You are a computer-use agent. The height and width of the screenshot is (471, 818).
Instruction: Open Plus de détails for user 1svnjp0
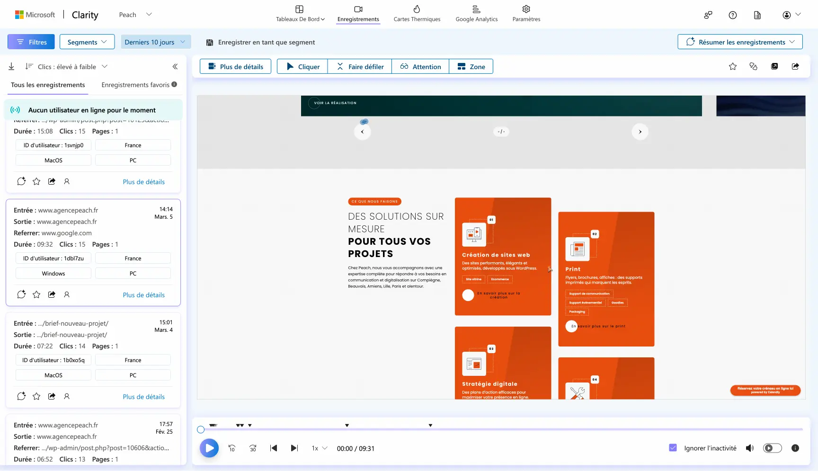[144, 182]
